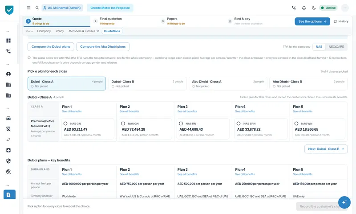Open See all benefits under Dubai plans Plan 4

tap(245, 174)
